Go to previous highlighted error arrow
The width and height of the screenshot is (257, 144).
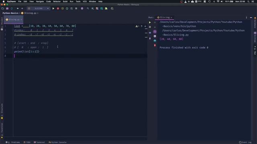pyautogui.click(x=142, y=26)
